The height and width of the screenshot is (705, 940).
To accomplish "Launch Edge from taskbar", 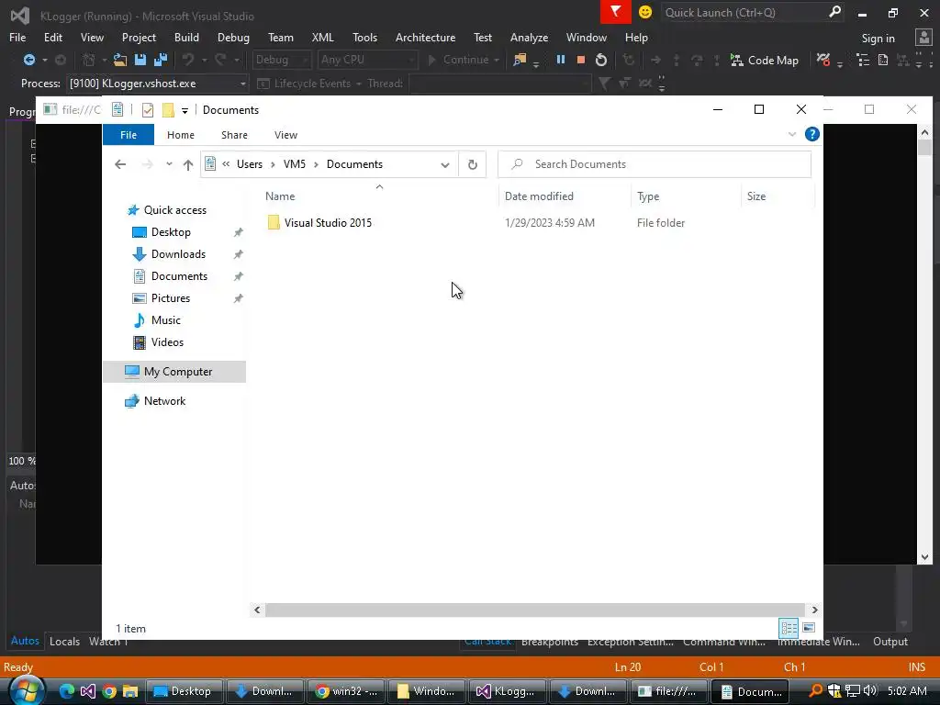I will coord(66,691).
